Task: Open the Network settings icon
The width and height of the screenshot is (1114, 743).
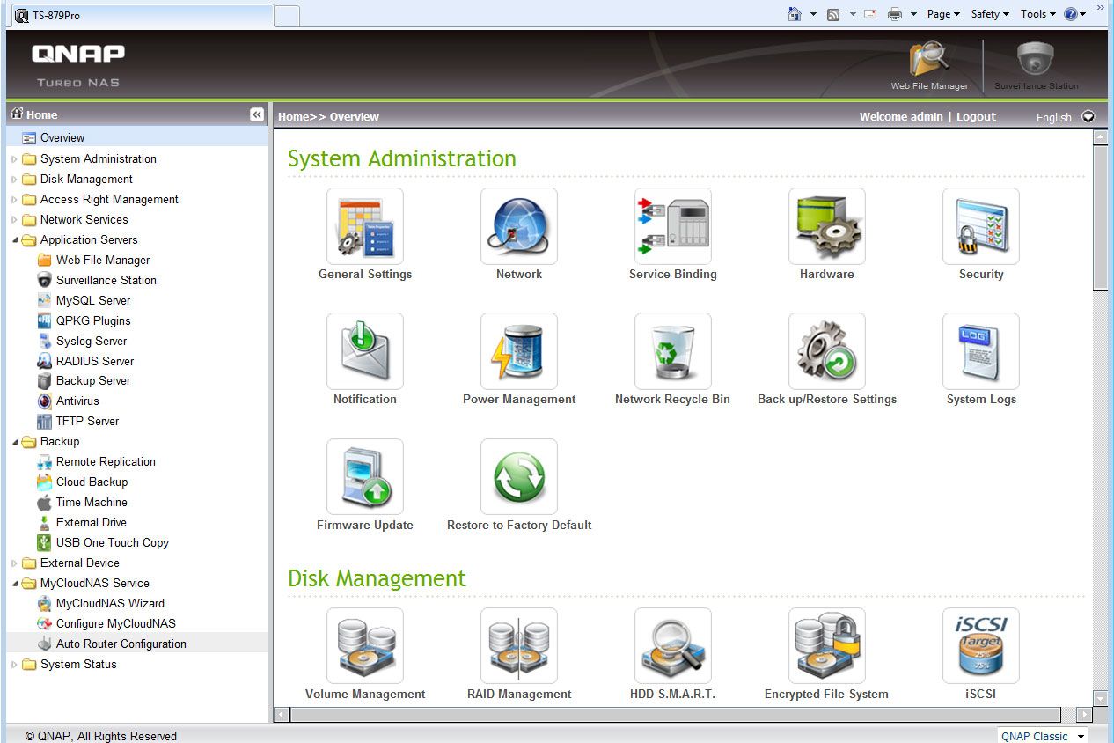Action: point(519,226)
